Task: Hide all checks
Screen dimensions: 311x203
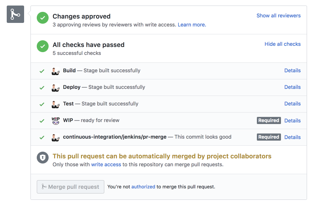Action: click(283, 44)
